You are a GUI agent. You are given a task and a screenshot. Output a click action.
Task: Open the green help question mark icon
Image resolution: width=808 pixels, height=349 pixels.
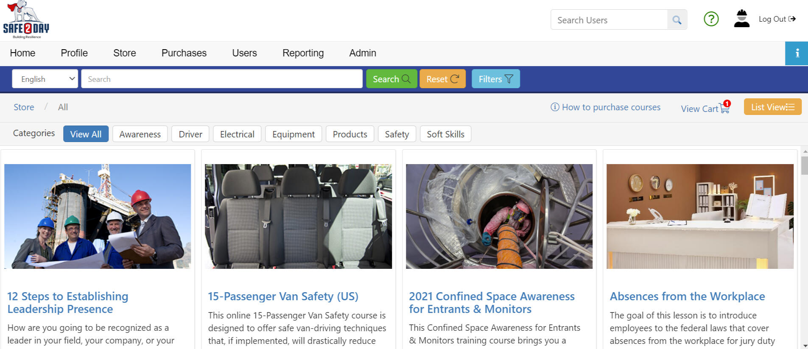point(711,19)
